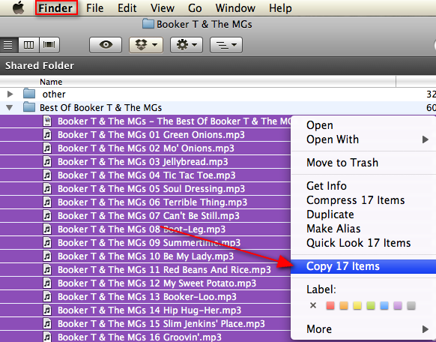Viewport: 436px width, 342px height.
Task: Click the Name column header
Action: tap(198, 82)
